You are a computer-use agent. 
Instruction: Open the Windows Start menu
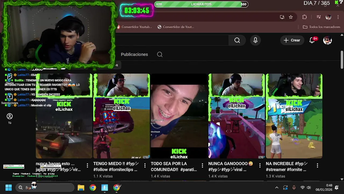tap(9, 188)
